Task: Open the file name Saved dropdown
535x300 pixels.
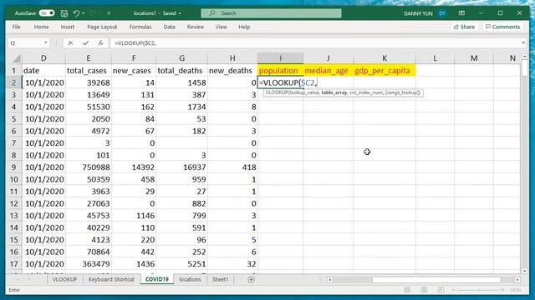Action: (180, 13)
